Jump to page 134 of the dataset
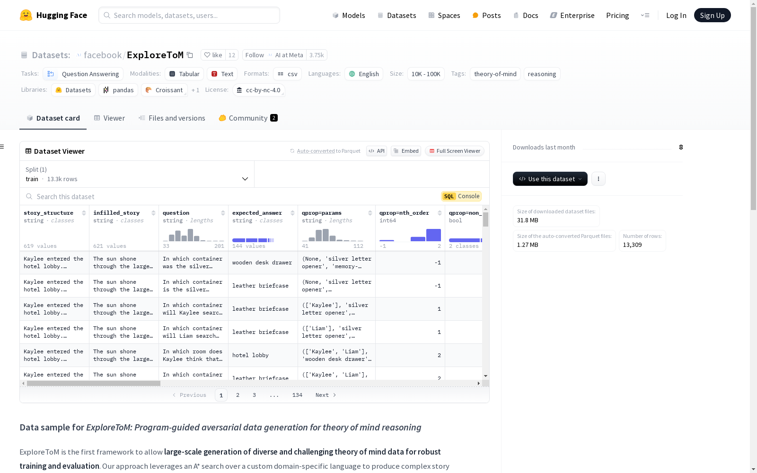 297,395
